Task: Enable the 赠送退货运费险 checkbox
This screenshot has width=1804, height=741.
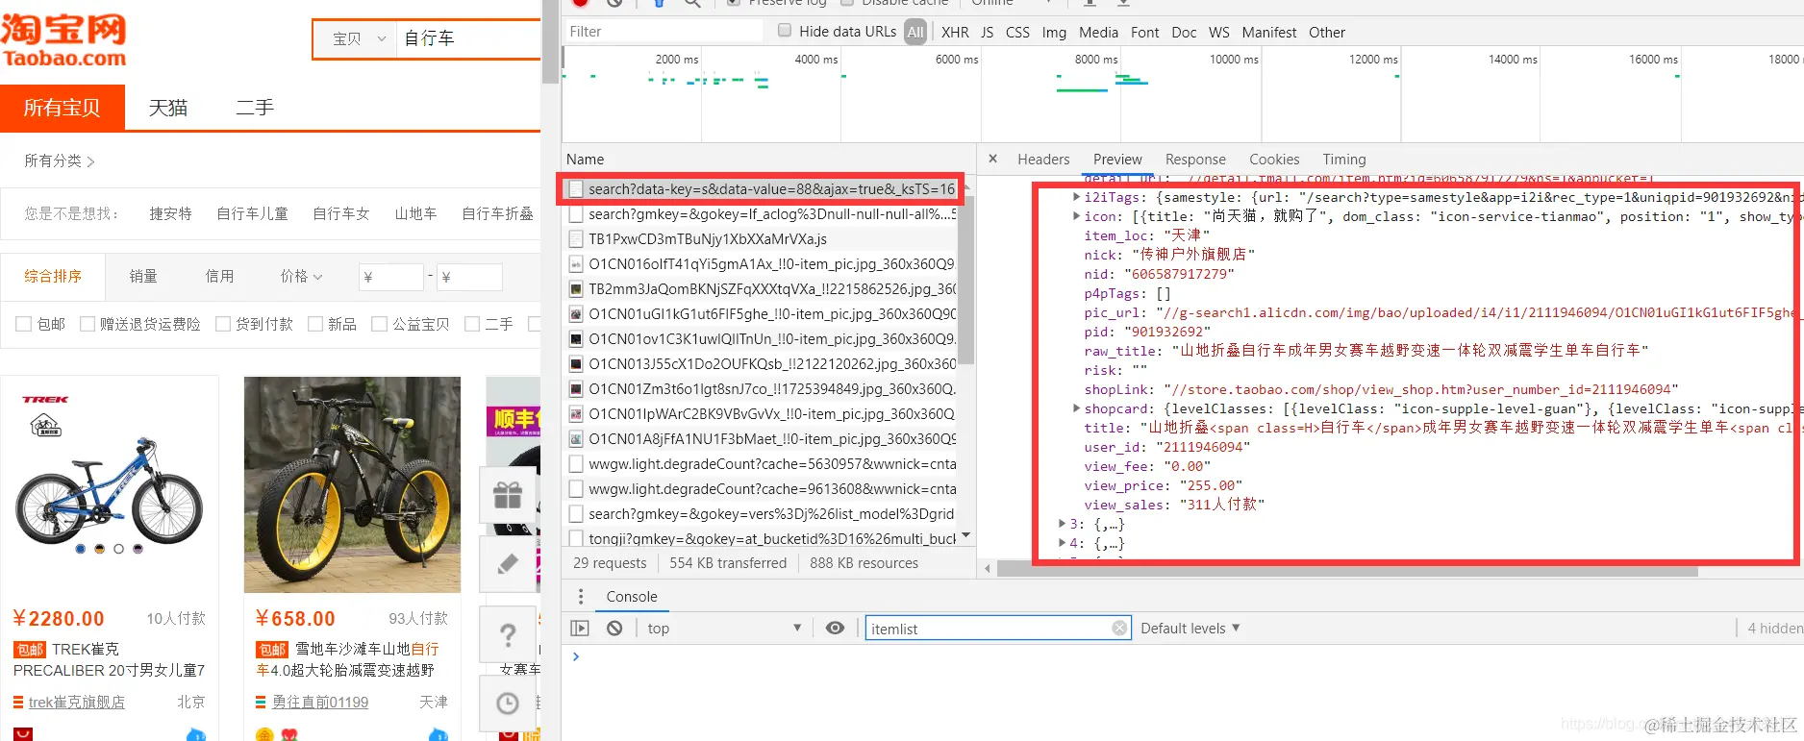Action: pos(88,324)
